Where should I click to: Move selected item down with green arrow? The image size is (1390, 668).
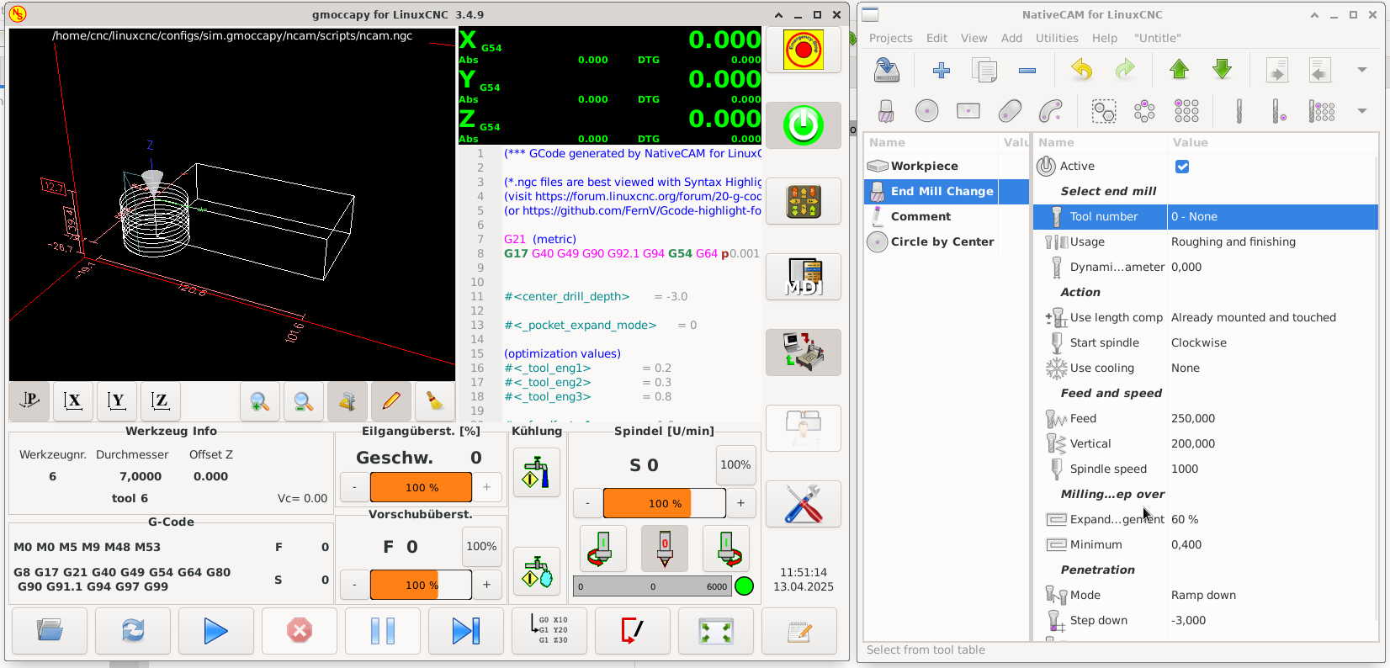[1223, 71]
